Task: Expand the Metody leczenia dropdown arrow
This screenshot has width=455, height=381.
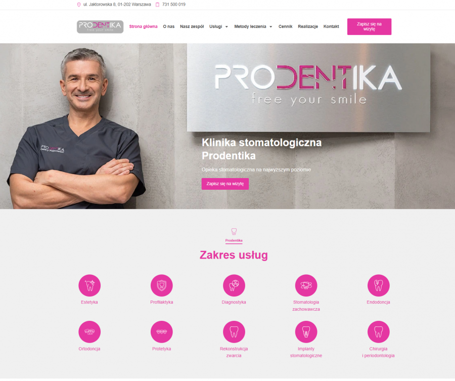Action: pyautogui.click(x=271, y=27)
